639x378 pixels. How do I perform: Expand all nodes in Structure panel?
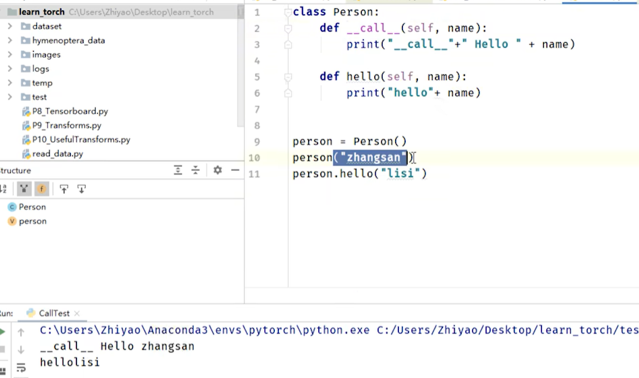coord(178,170)
